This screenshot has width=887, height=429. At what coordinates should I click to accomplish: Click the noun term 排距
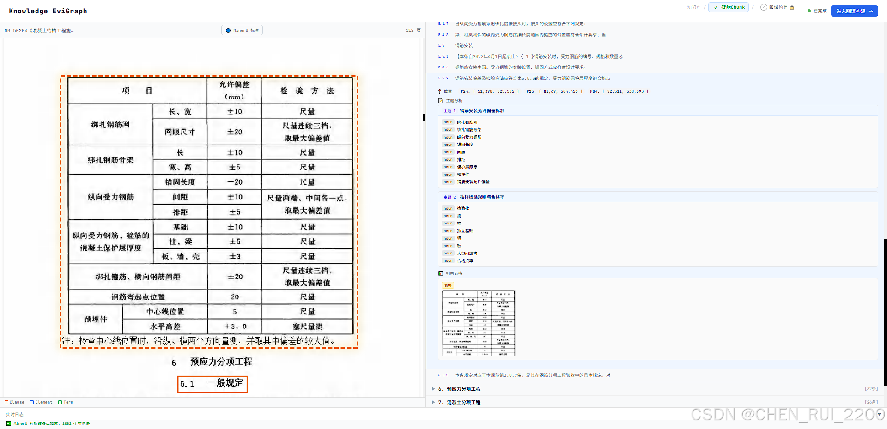461,160
